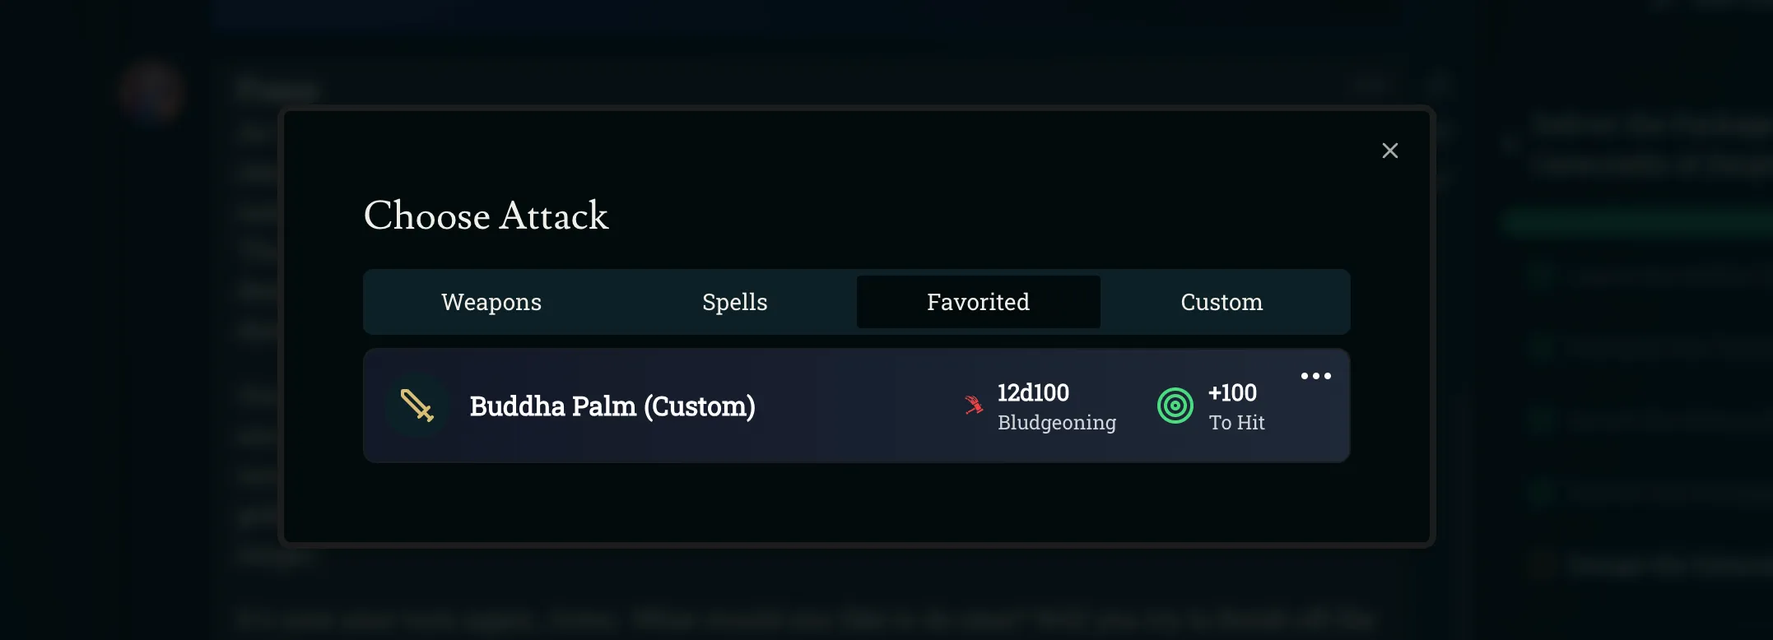
Task: Open the three-dot menu for Buddha Palm
Action: pos(1315,376)
